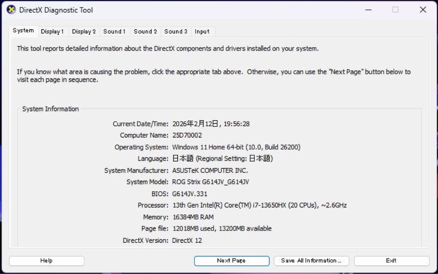Viewport: 438px width, 274px height.
Task: Open the Sound 3 tab
Action: 175,31
